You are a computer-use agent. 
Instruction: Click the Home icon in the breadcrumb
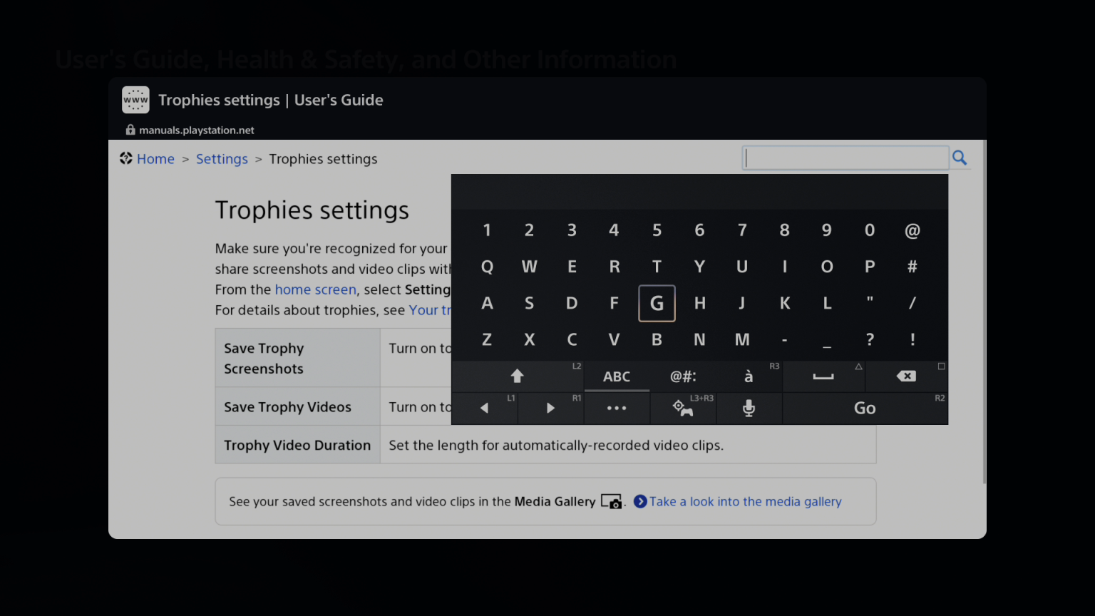126,158
